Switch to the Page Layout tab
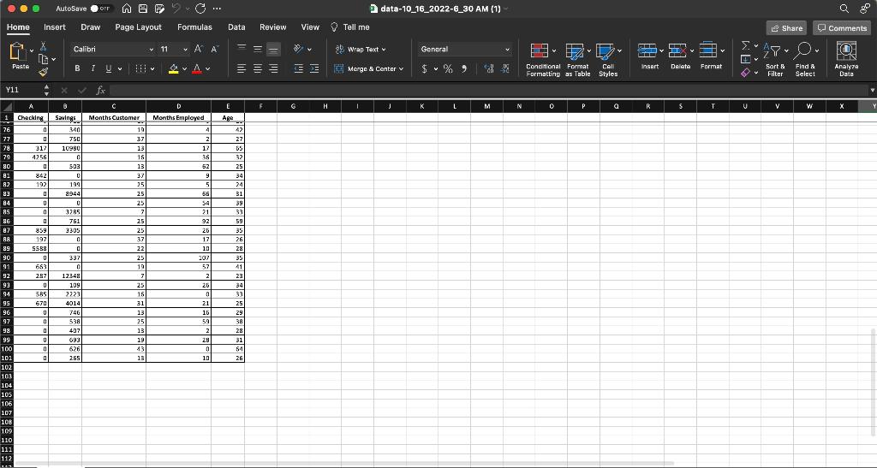The width and height of the screenshot is (877, 468). [138, 27]
